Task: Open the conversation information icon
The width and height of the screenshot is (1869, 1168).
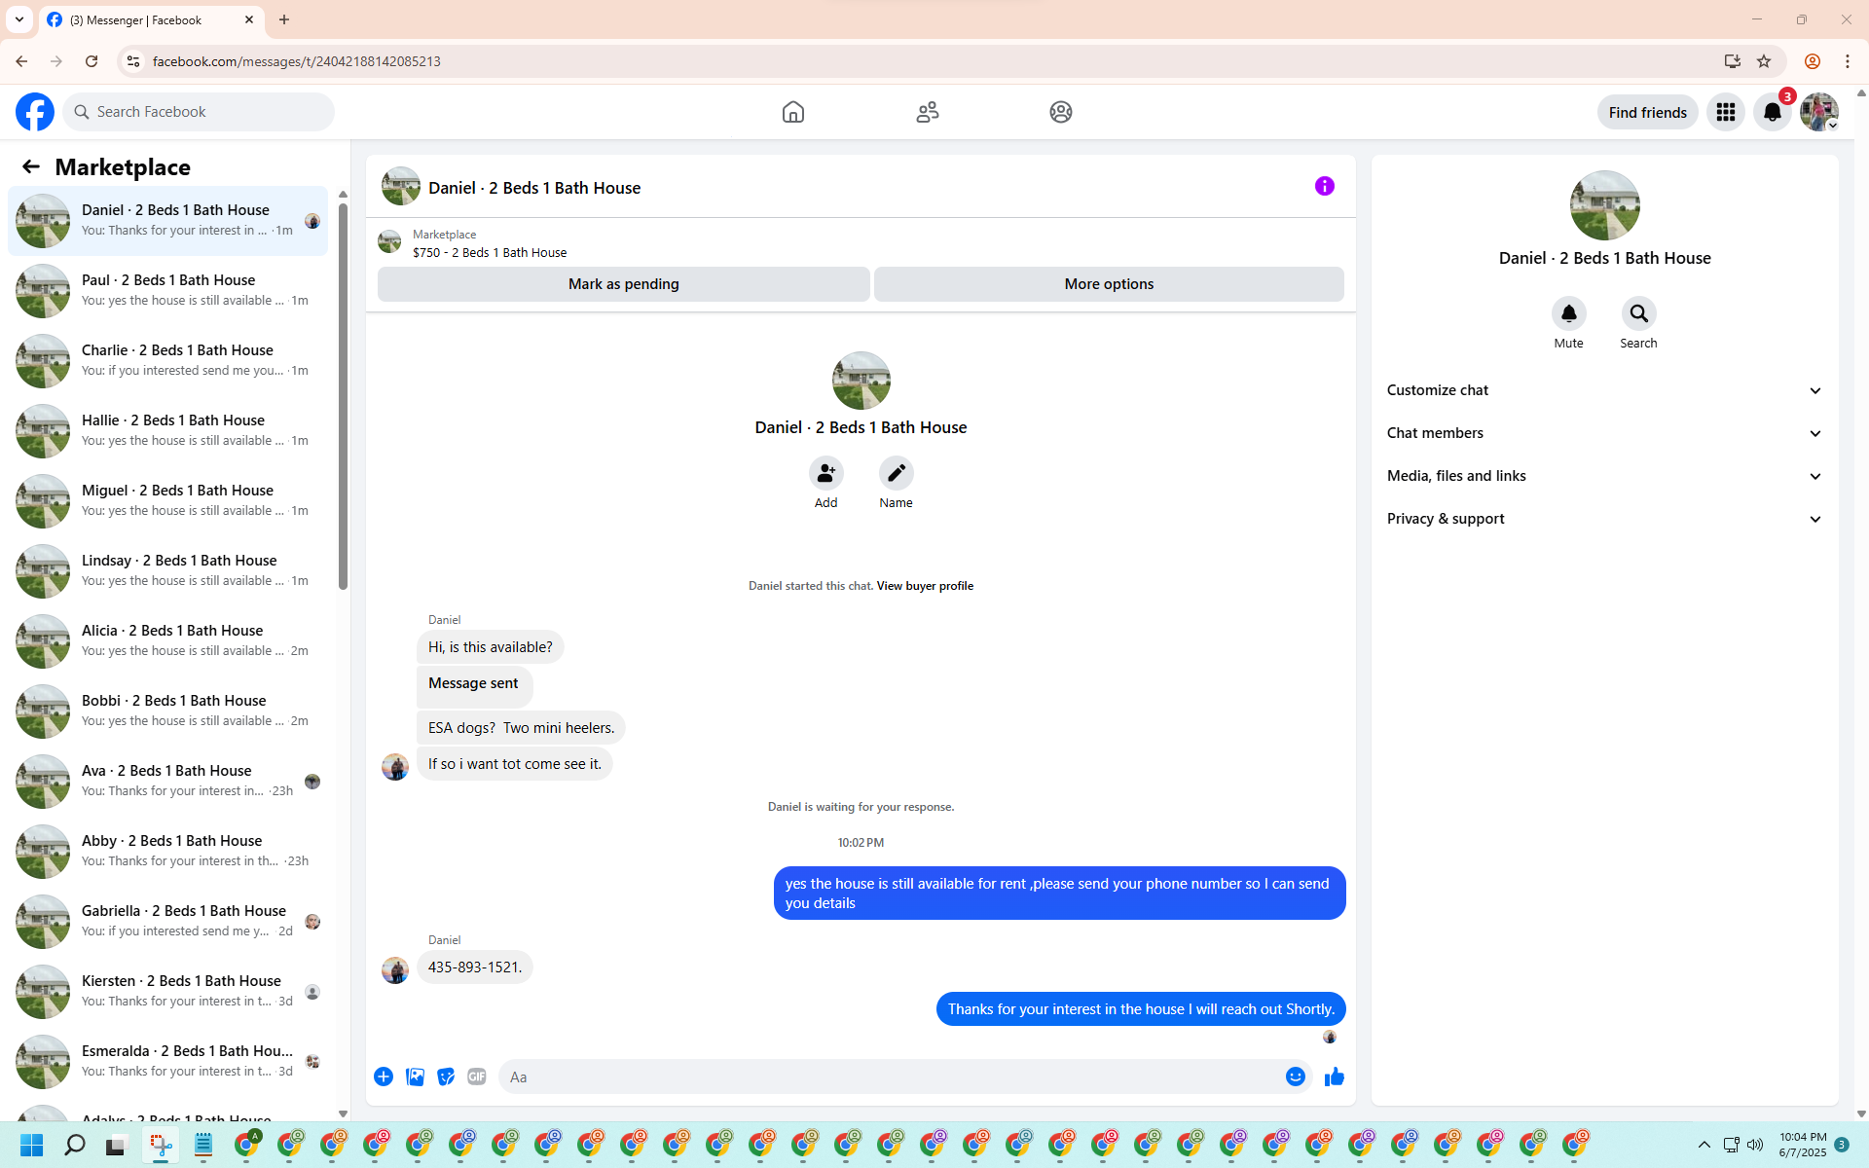Action: [x=1324, y=186]
